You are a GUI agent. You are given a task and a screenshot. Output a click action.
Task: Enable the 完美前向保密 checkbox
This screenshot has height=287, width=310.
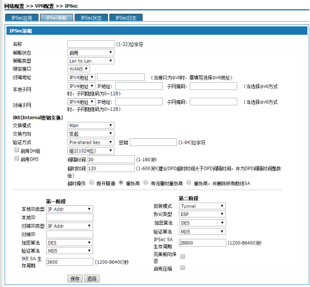coord(182,257)
